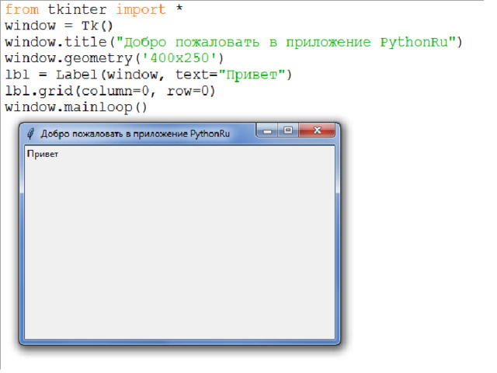Maximize the PythonRu tkinter window
The image size is (497, 373).
pyautogui.click(x=287, y=131)
